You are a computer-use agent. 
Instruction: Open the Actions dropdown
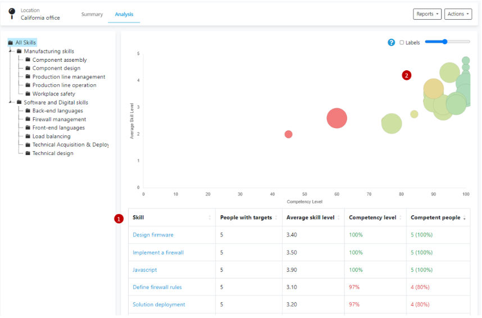[x=458, y=14]
